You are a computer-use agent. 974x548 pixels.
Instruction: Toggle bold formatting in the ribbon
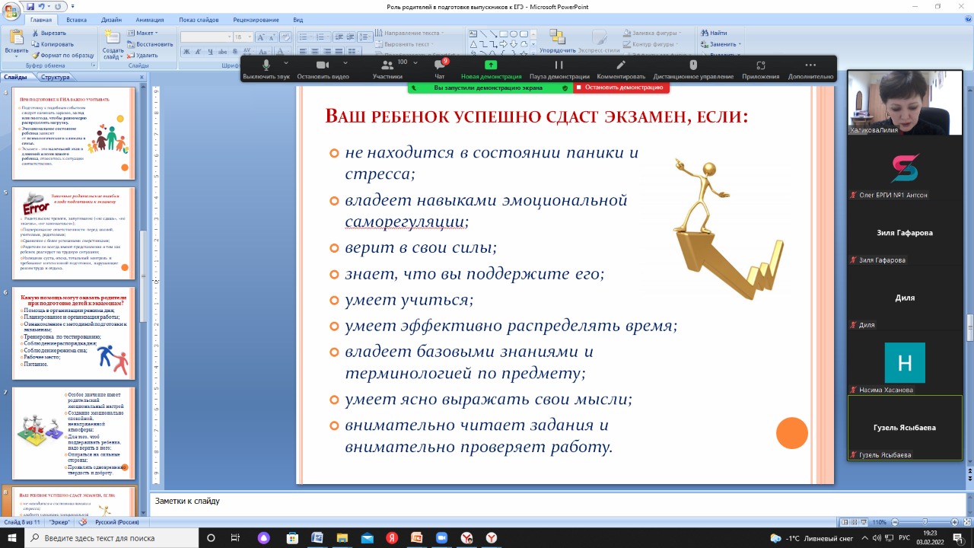(186, 51)
